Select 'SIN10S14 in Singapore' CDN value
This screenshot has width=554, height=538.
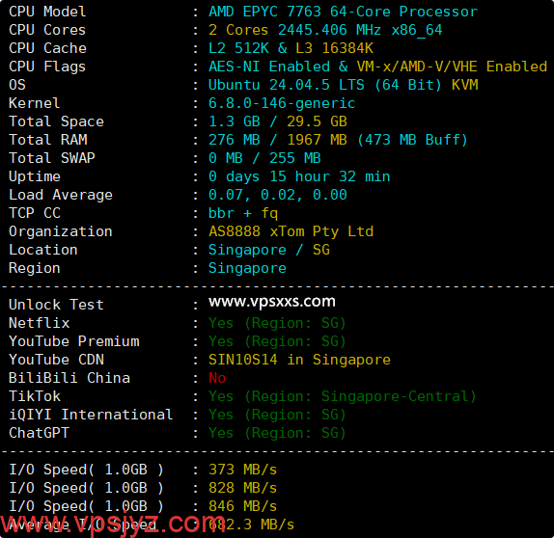[x=299, y=360]
